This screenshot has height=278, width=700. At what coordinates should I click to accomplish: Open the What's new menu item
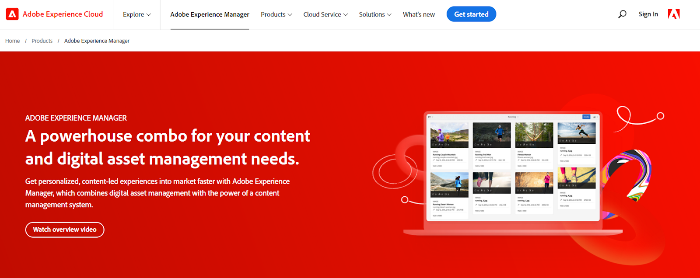coord(419,14)
